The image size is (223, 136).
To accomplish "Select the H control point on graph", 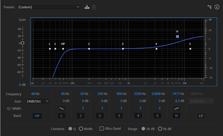I will click(177, 37).
